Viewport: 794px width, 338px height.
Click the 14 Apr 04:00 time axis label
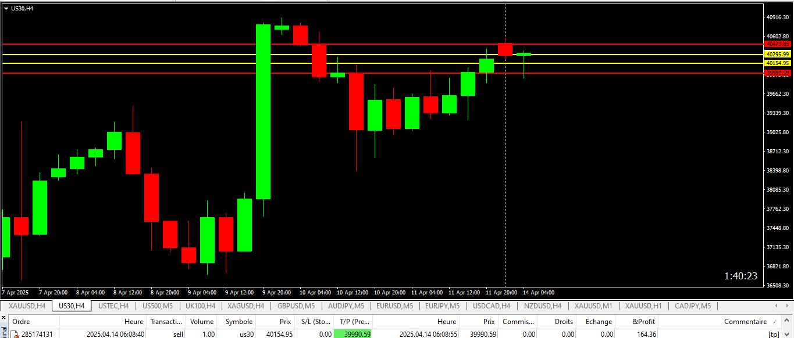(539, 292)
